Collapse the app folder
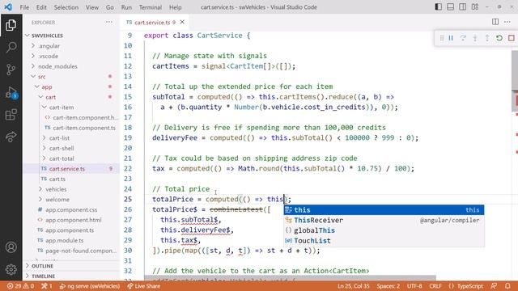The width and height of the screenshot is (518, 291). coord(47,86)
